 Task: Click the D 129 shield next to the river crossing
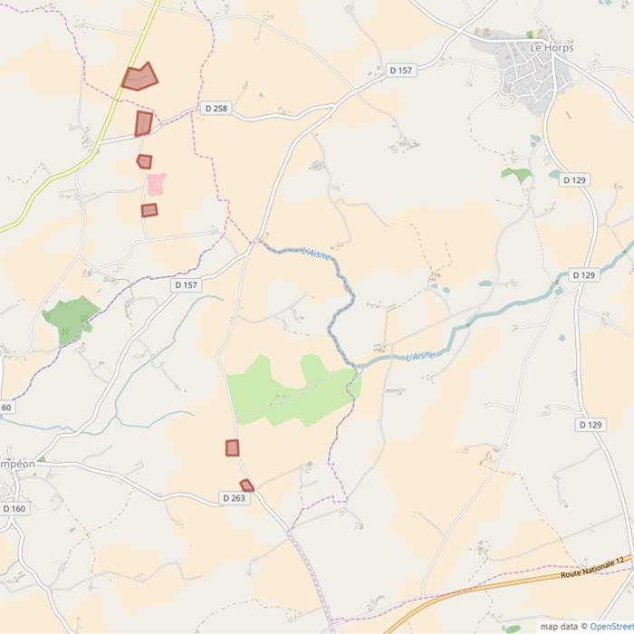pyautogui.click(x=584, y=275)
